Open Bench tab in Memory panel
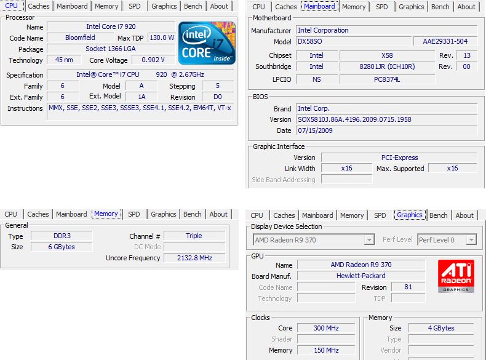Viewport: 486px width, 360px height. [x=192, y=214]
